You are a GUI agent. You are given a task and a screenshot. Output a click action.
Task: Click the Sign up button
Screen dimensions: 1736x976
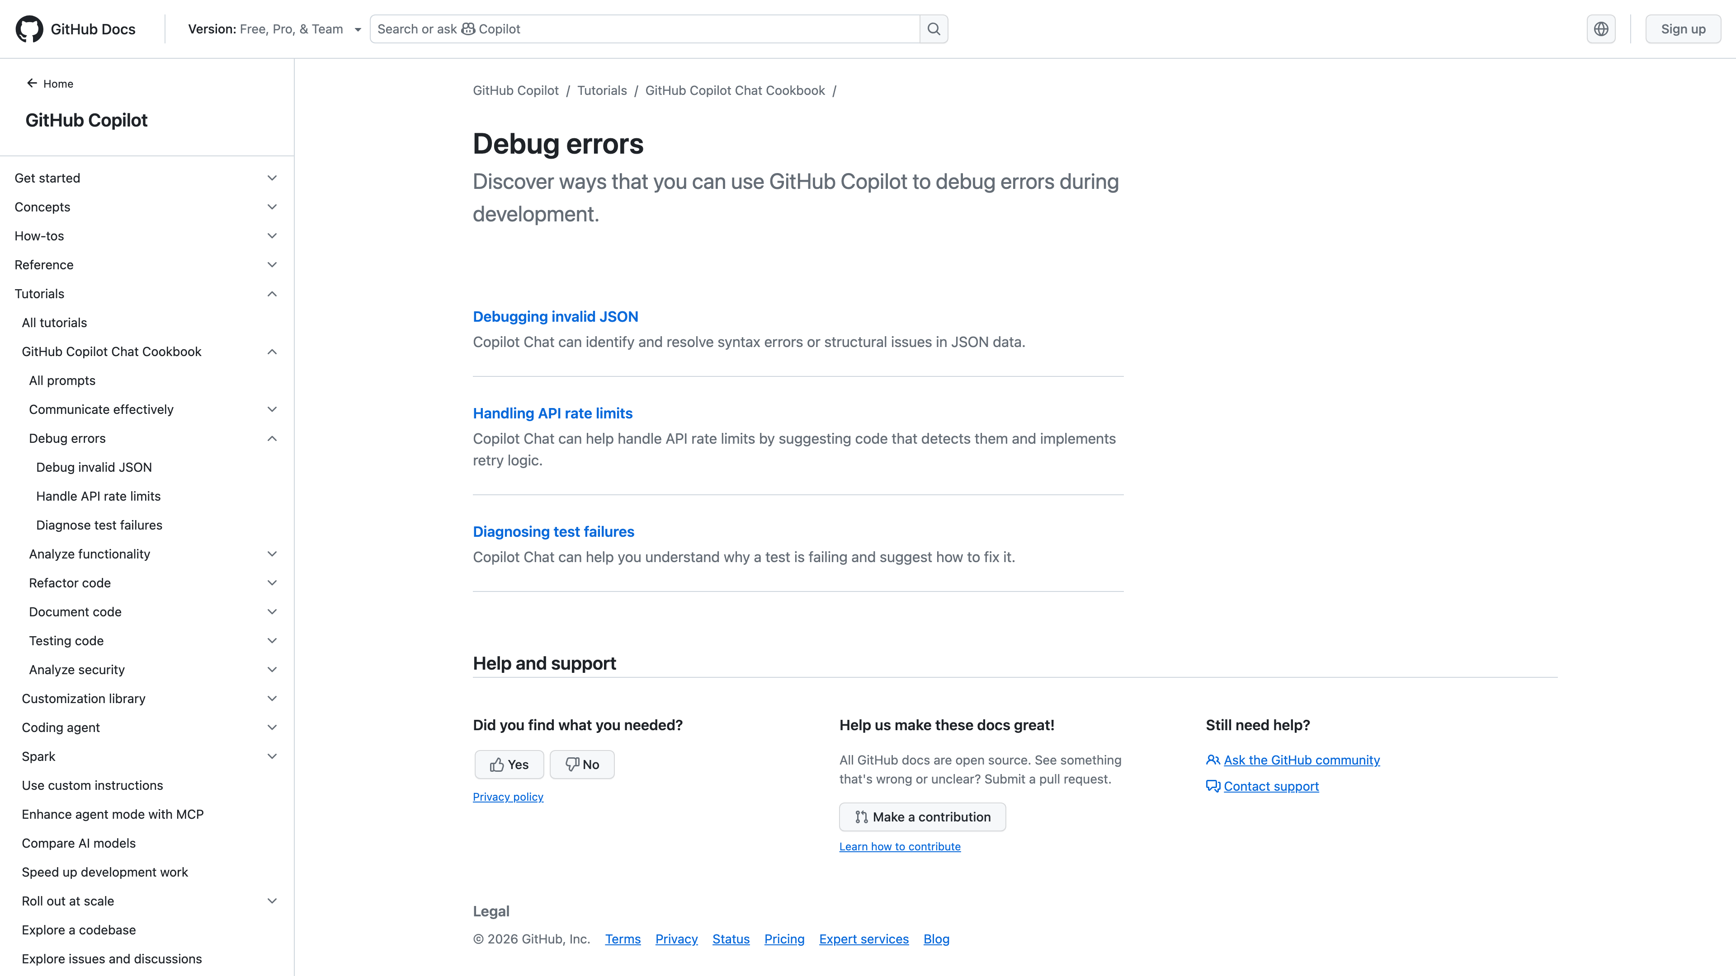point(1684,28)
